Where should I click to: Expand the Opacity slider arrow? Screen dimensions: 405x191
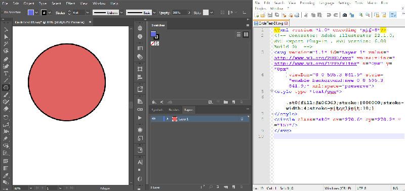[189, 12]
